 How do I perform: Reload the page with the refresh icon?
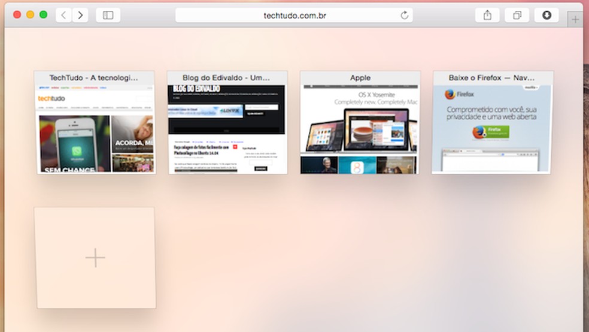point(405,16)
